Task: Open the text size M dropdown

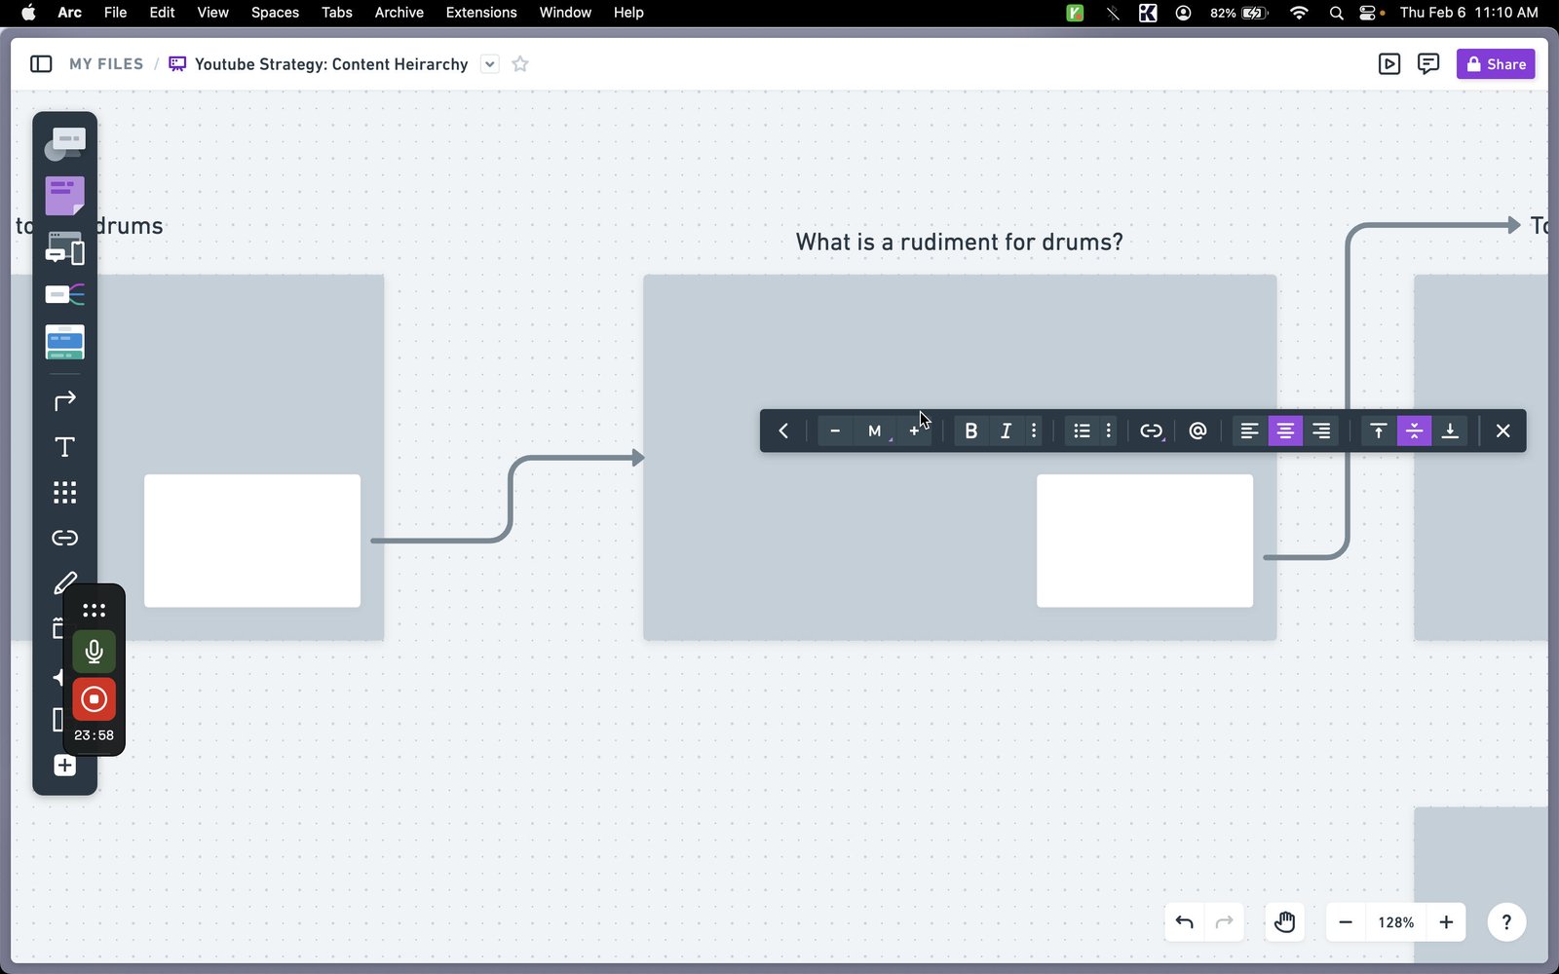Action: pos(875,431)
